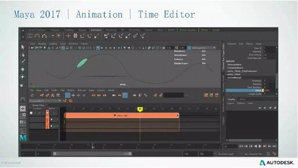Open vertical Attribute Editor side tab
This screenshot has height=168, width=298.
(224, 105)
